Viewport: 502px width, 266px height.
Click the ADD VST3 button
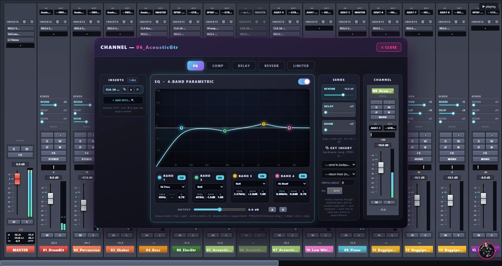point(123,100)
